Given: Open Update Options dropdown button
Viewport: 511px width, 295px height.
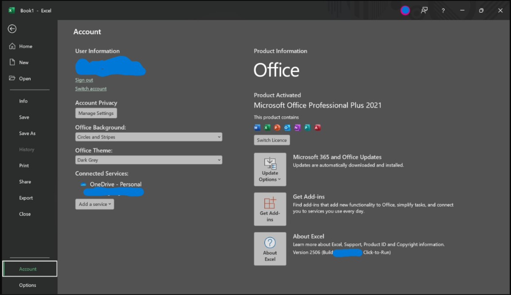Looking at the screenshot, I should pyautogui.click(x=270, y=169).
